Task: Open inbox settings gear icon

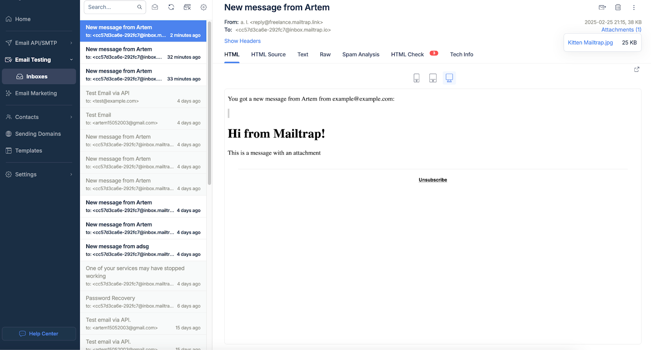Action: 204,7
